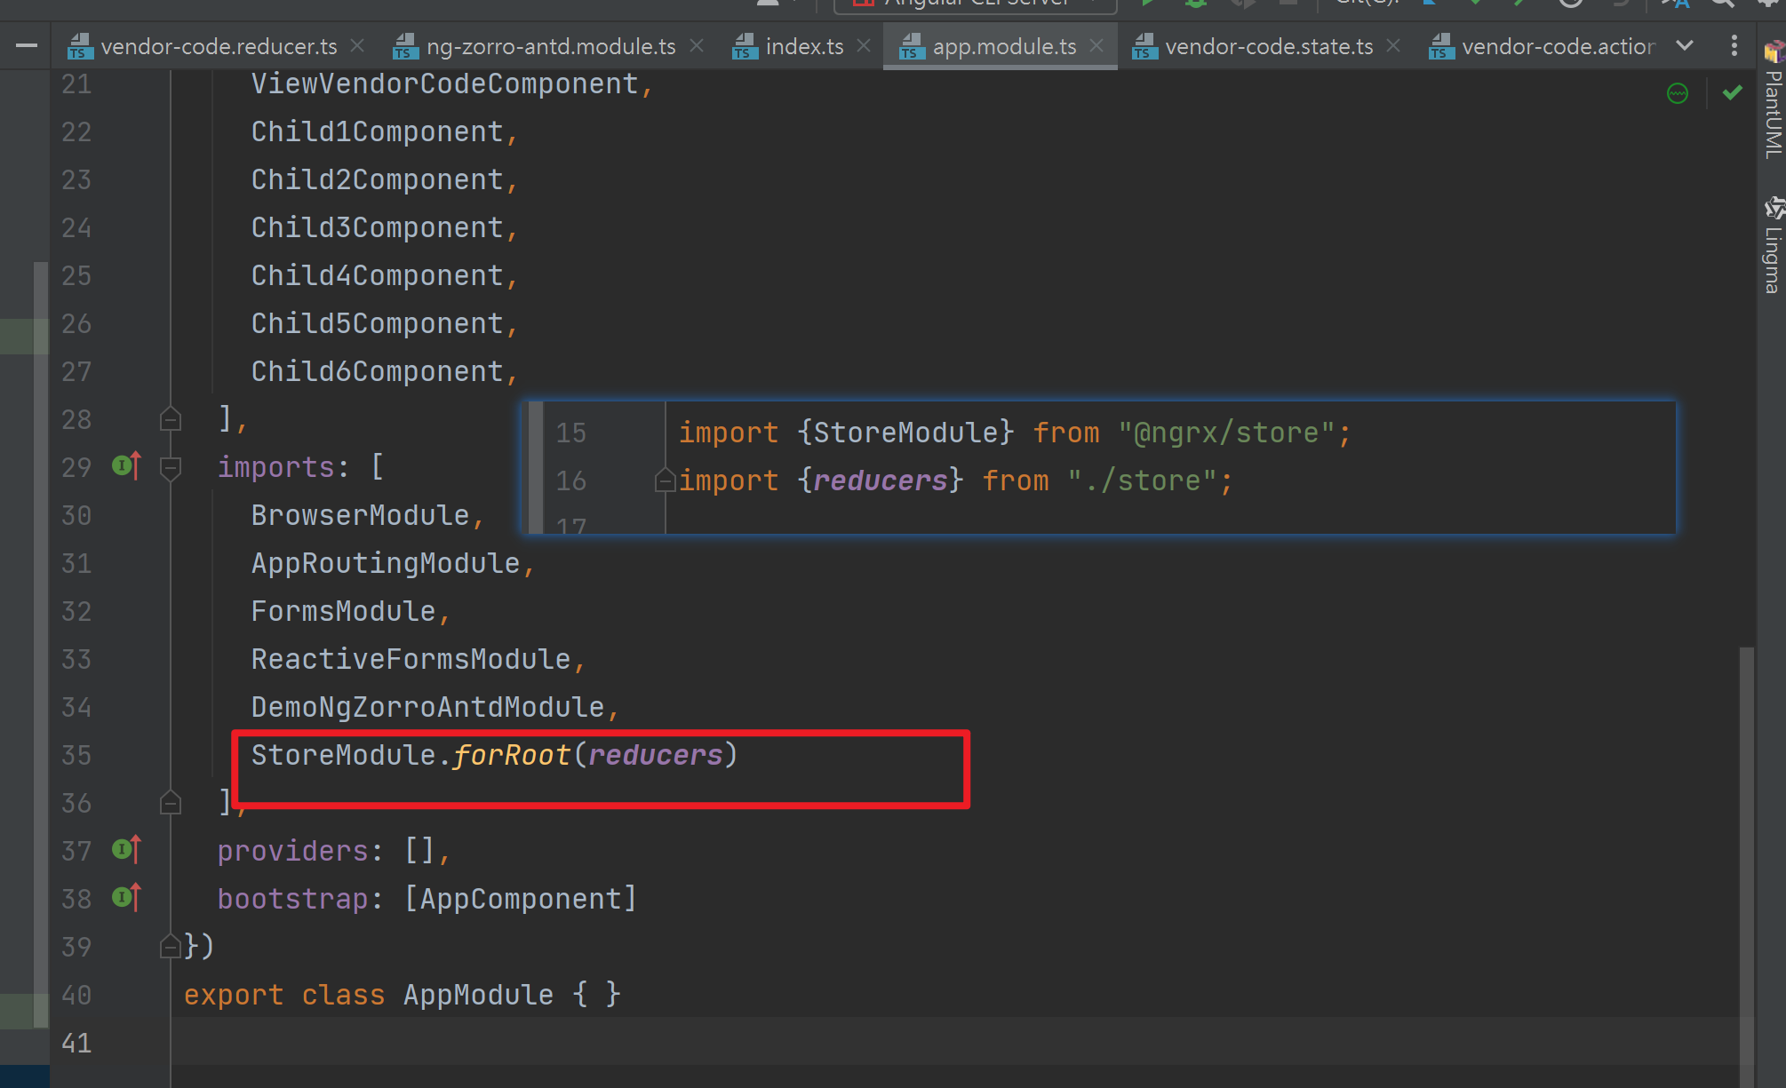Click gutter override marker next to imports
The height and width of the screenshot is (1088, 1786).
126,465
